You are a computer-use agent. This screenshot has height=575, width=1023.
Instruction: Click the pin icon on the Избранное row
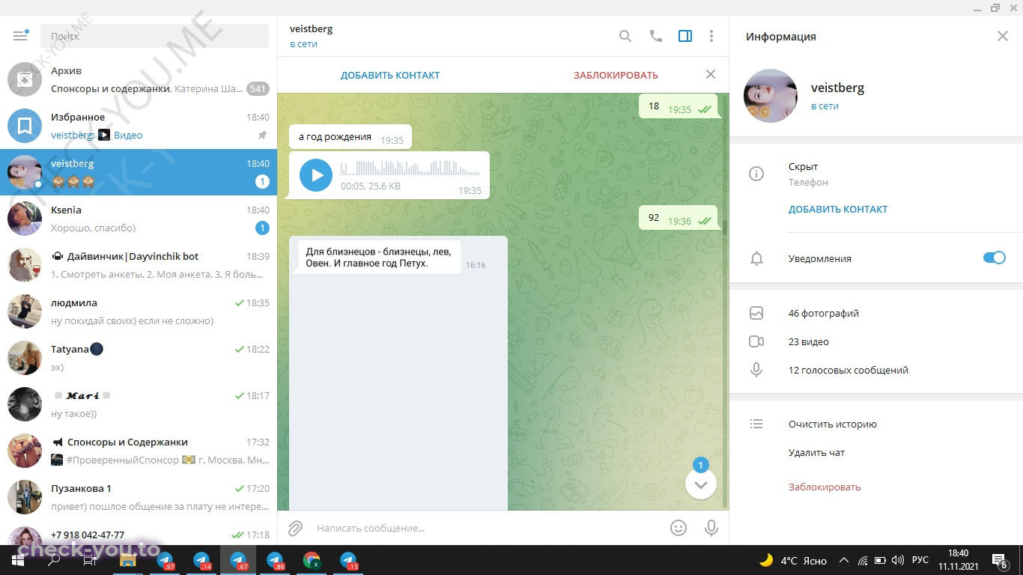tap(262, 136)
